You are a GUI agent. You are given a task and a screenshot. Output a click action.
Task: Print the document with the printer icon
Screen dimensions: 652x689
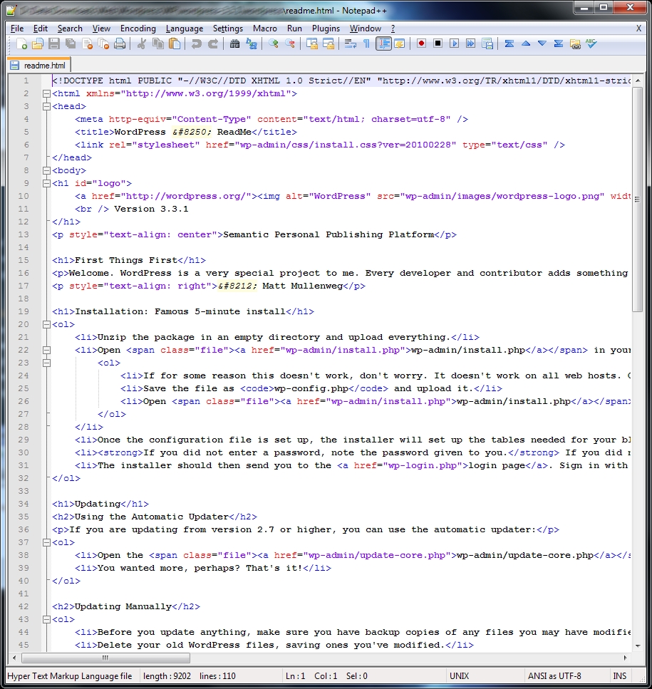click(120, 43)
